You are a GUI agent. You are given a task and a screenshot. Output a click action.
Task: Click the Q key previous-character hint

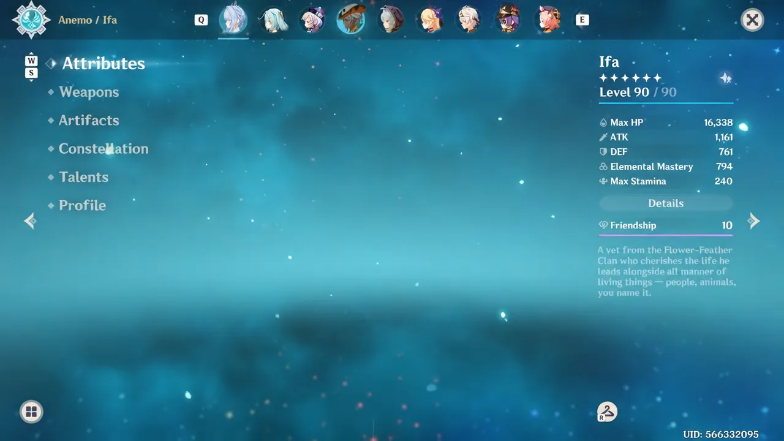[201, 20]
